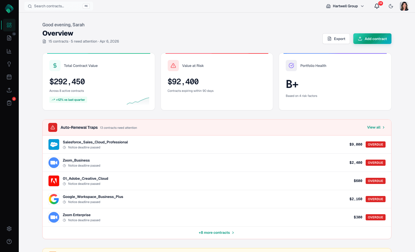Click the Salesforce logo next to the contract
Viewport: 415px width, 252px height.
[x=54, y=144]
